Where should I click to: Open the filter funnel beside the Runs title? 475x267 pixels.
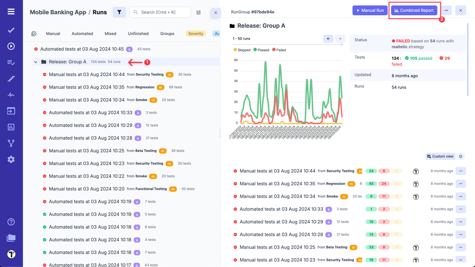[119, 12]
